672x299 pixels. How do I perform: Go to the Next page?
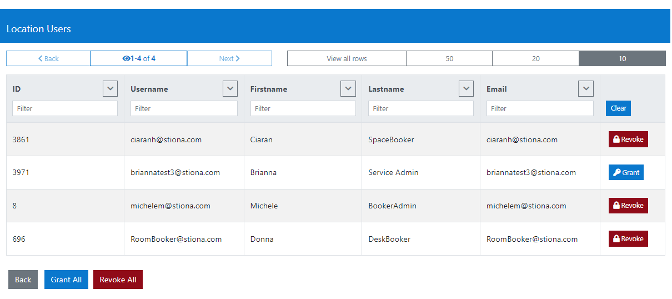(x=229, y=58)
